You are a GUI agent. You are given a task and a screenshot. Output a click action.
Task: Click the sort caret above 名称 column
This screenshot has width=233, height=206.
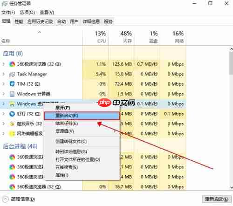40,32
